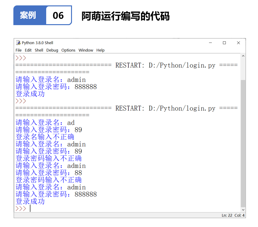
Task: Click the '请输入登录名: ad' line
Action: [45, 122]
